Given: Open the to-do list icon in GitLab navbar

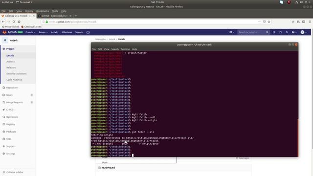Looking at the screenshot, I should point(287,32).
